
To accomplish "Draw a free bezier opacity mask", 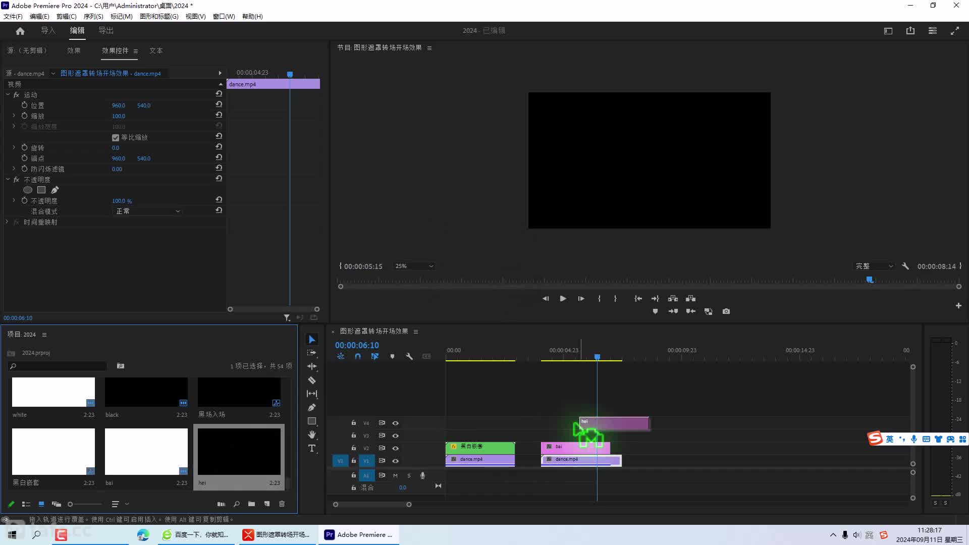I will [x=55, y=190].
